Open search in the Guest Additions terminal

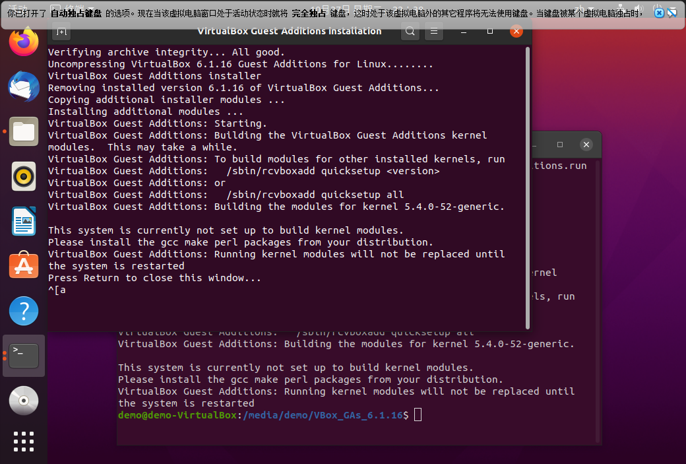[410, 31]
